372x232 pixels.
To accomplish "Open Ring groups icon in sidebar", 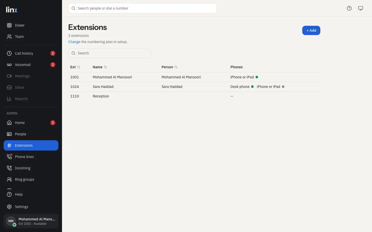I will click(9, 179).
